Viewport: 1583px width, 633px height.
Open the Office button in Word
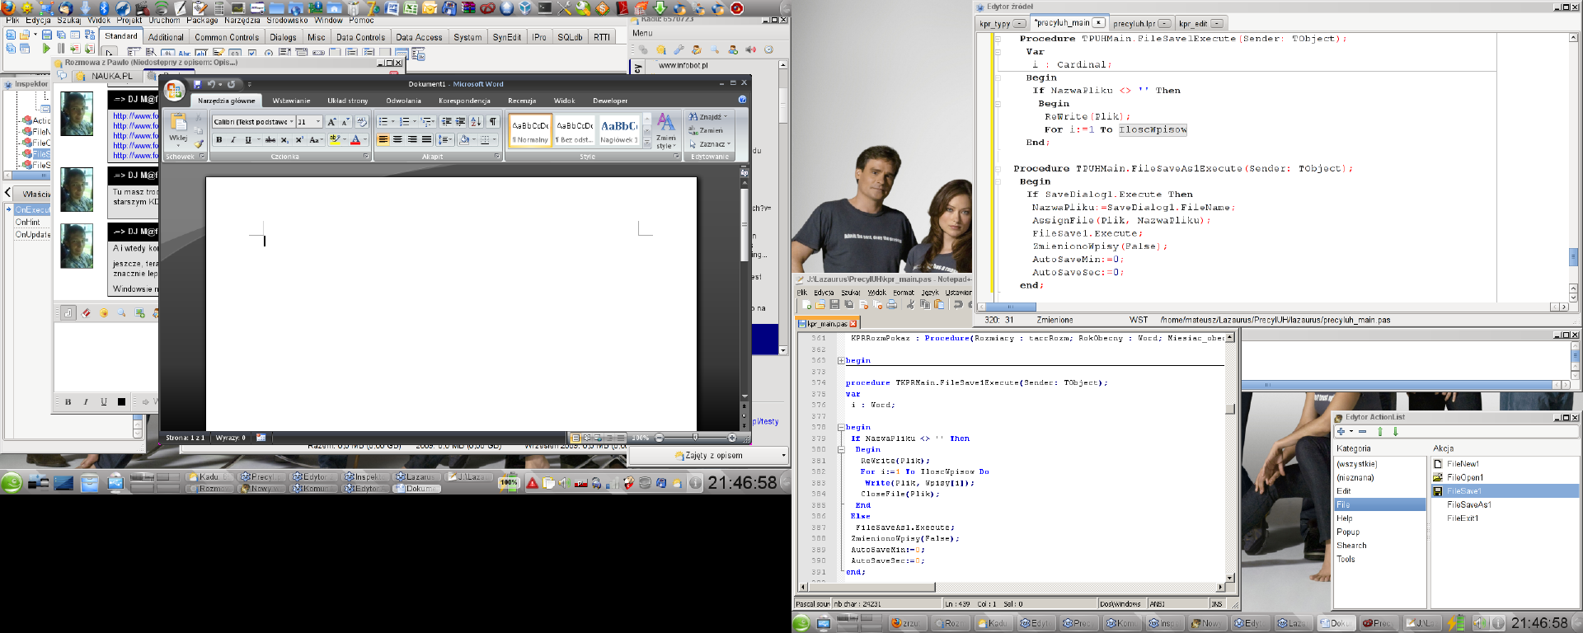tap(173, 89)
